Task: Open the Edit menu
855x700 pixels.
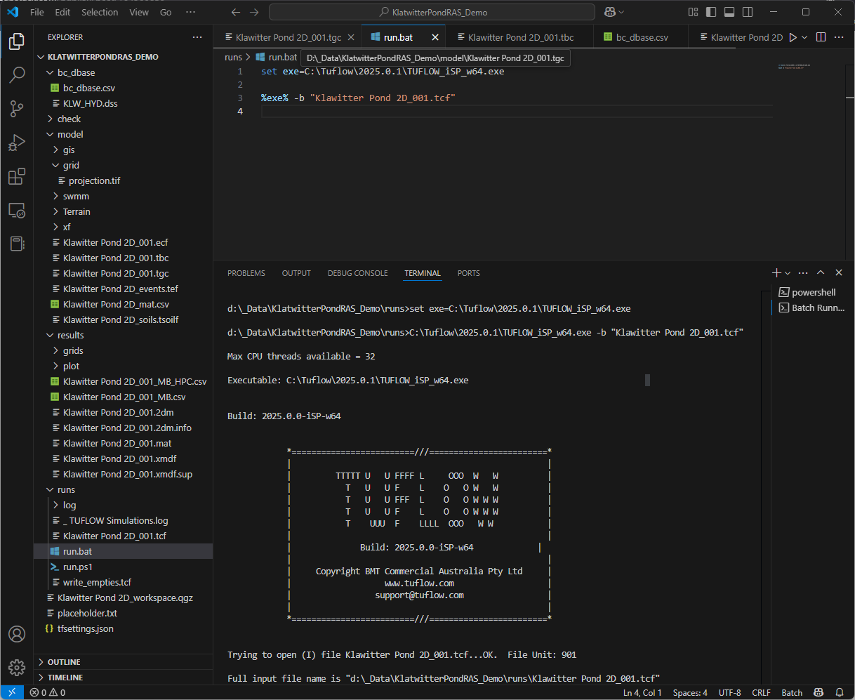Action: coord(62,12)
